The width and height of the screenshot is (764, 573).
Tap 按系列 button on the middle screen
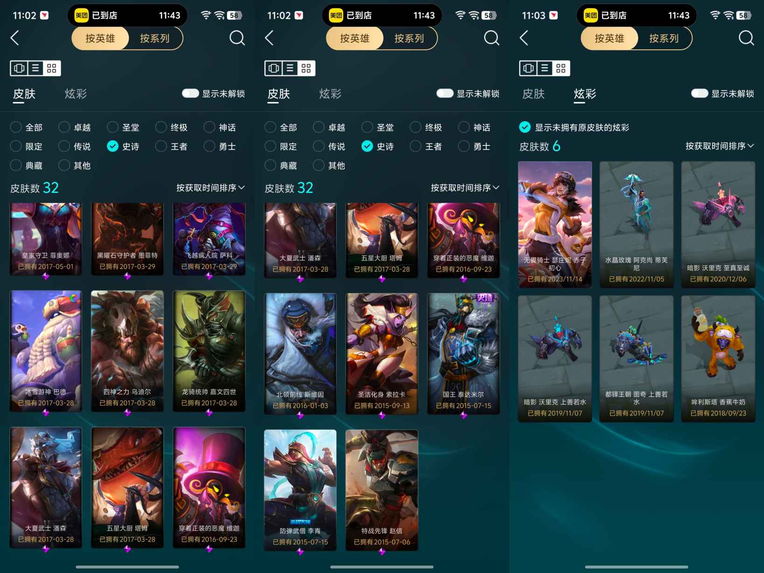409,38
